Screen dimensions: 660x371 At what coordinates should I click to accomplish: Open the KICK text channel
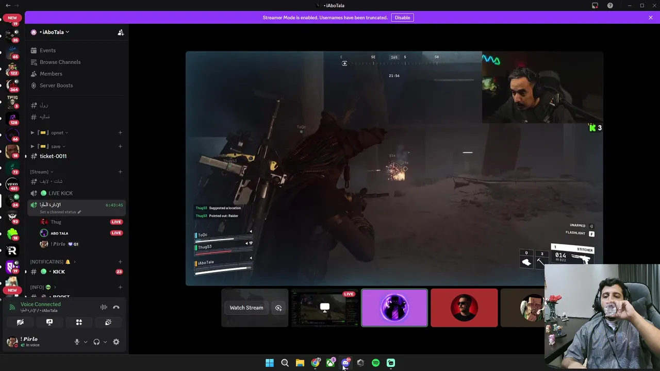click(x=58, y=272)
